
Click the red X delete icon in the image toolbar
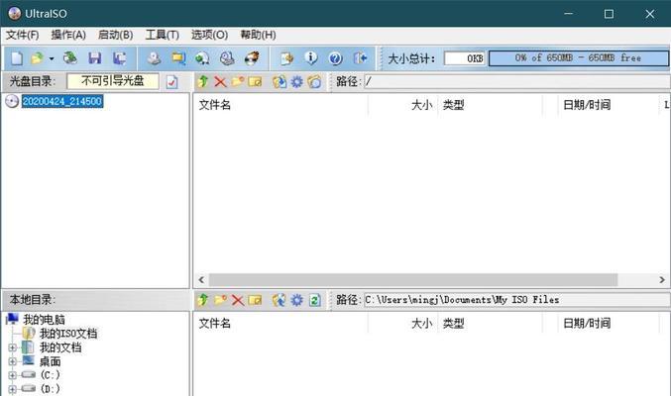point(220,81)
